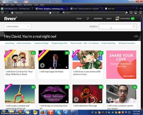Browse the Video & Animation category
Screen dimensions: 143x115
[x=24, y=43]
